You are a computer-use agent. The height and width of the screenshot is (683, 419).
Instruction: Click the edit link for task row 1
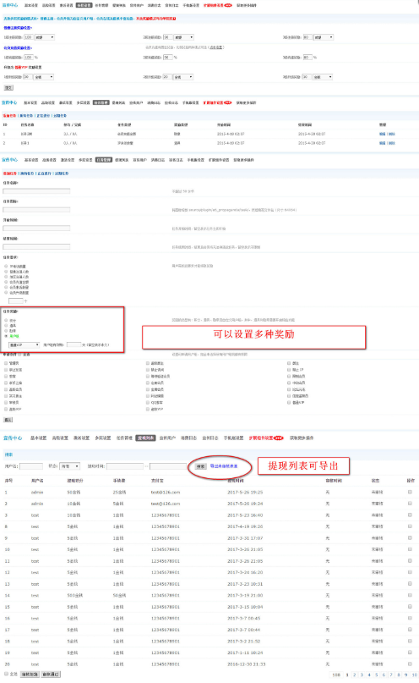click(x=383, y=135)
